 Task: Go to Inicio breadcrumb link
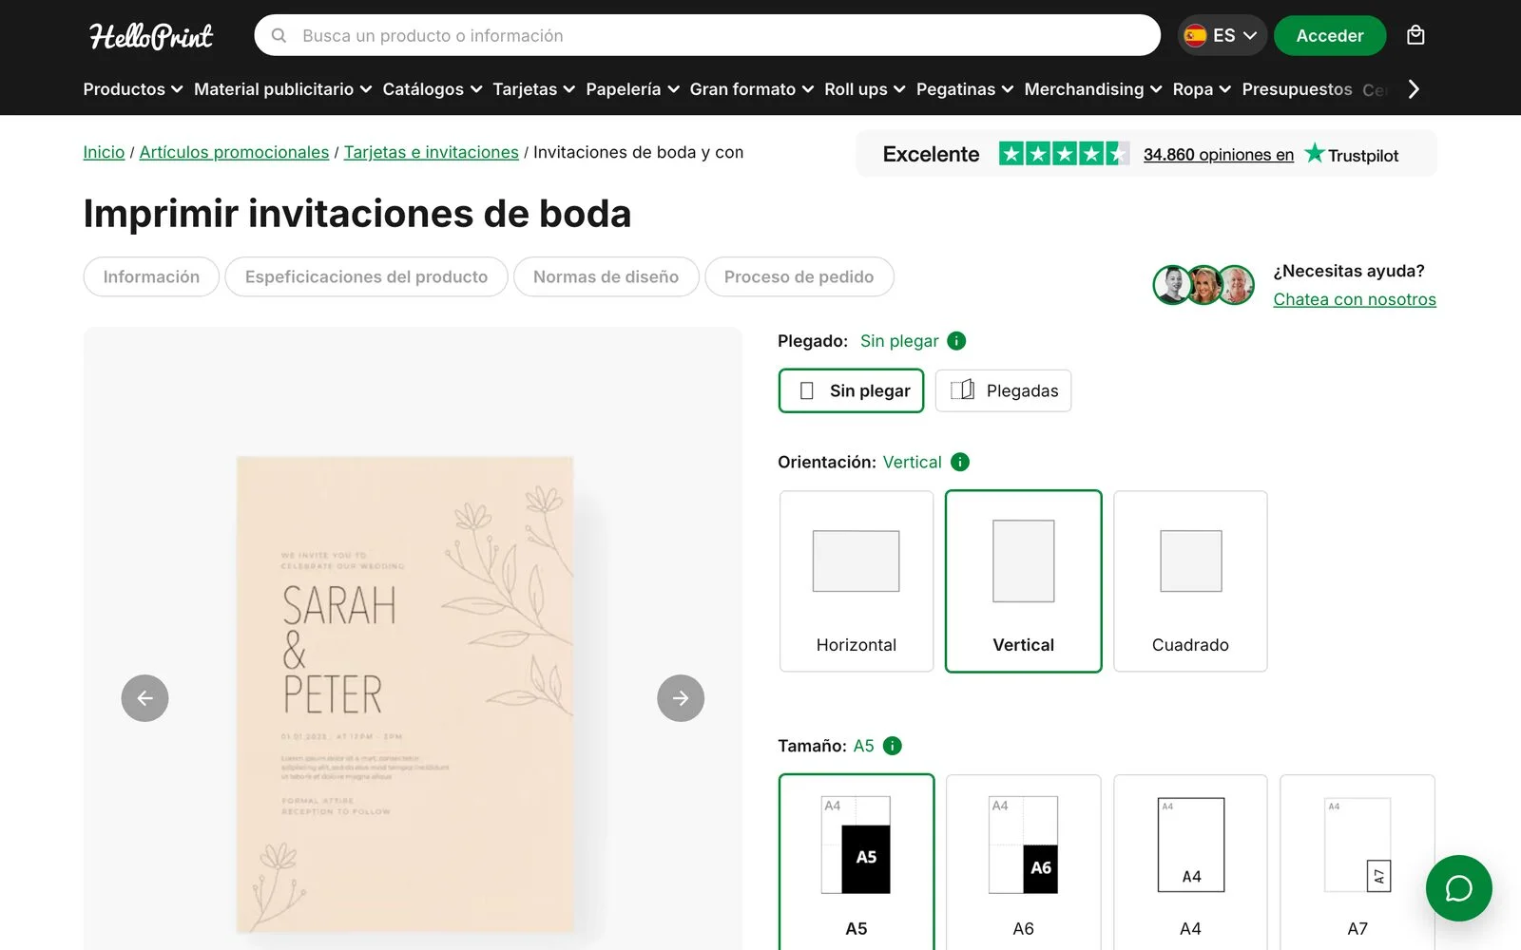104,152
